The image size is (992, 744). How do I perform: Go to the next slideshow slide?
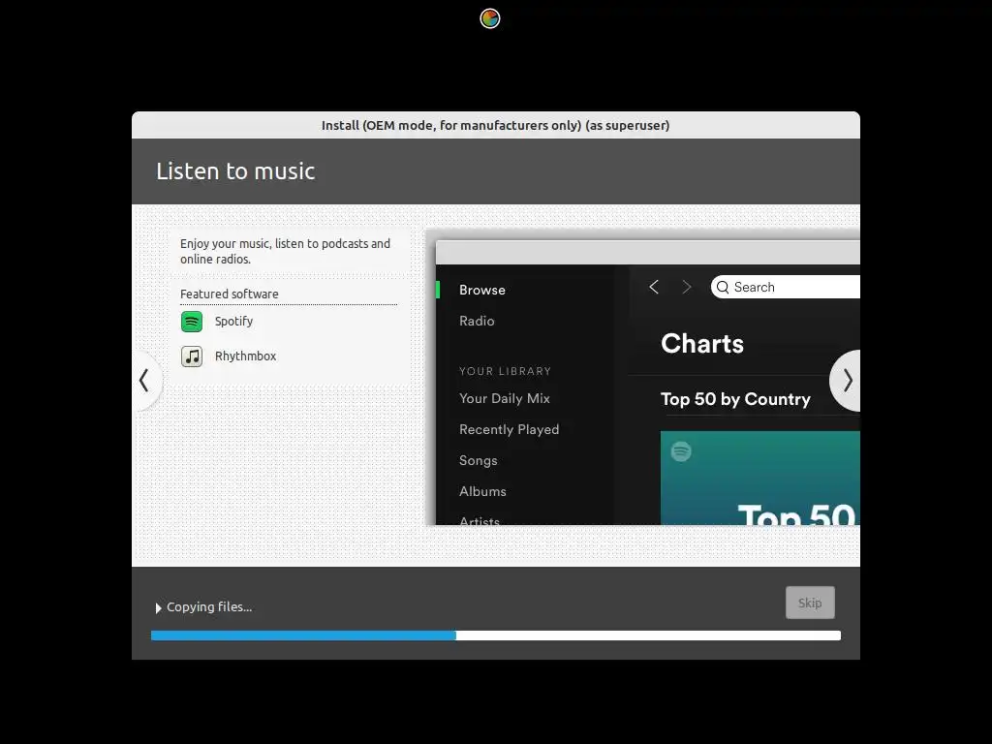point(846,380)
